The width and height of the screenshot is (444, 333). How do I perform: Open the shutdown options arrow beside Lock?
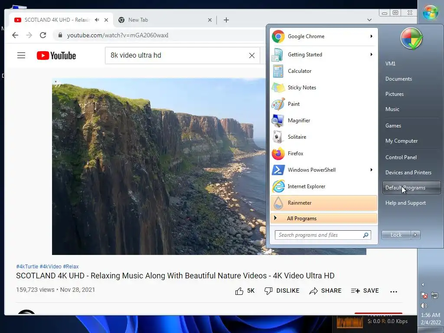click(415, 235)
